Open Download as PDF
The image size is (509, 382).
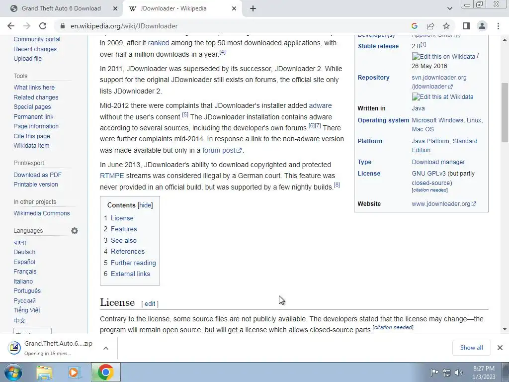pyautogui.click(x=37, y=175)
